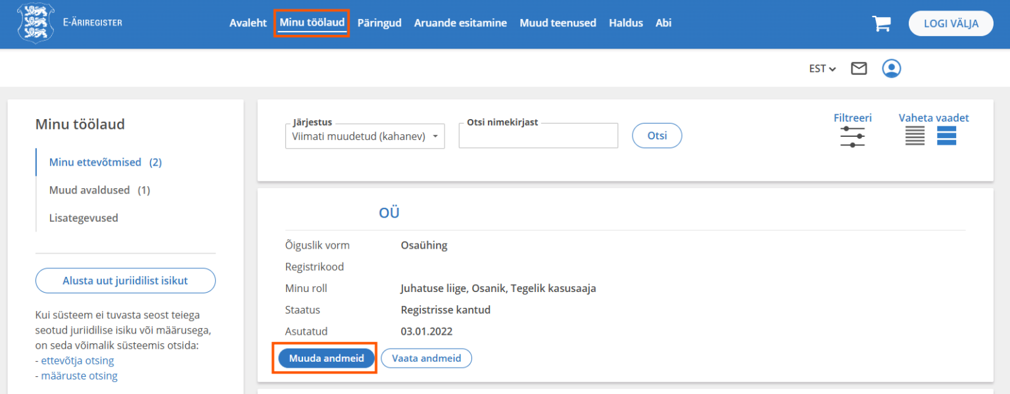
Task: Click the Otsi nimekirjast search field
Action: [x=538, y=136]
